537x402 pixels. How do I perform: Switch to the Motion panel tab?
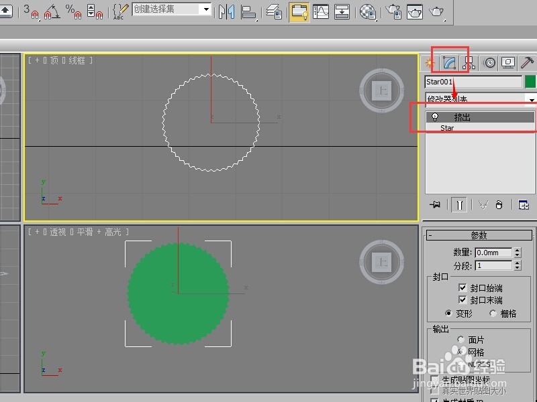pos(490,62)
